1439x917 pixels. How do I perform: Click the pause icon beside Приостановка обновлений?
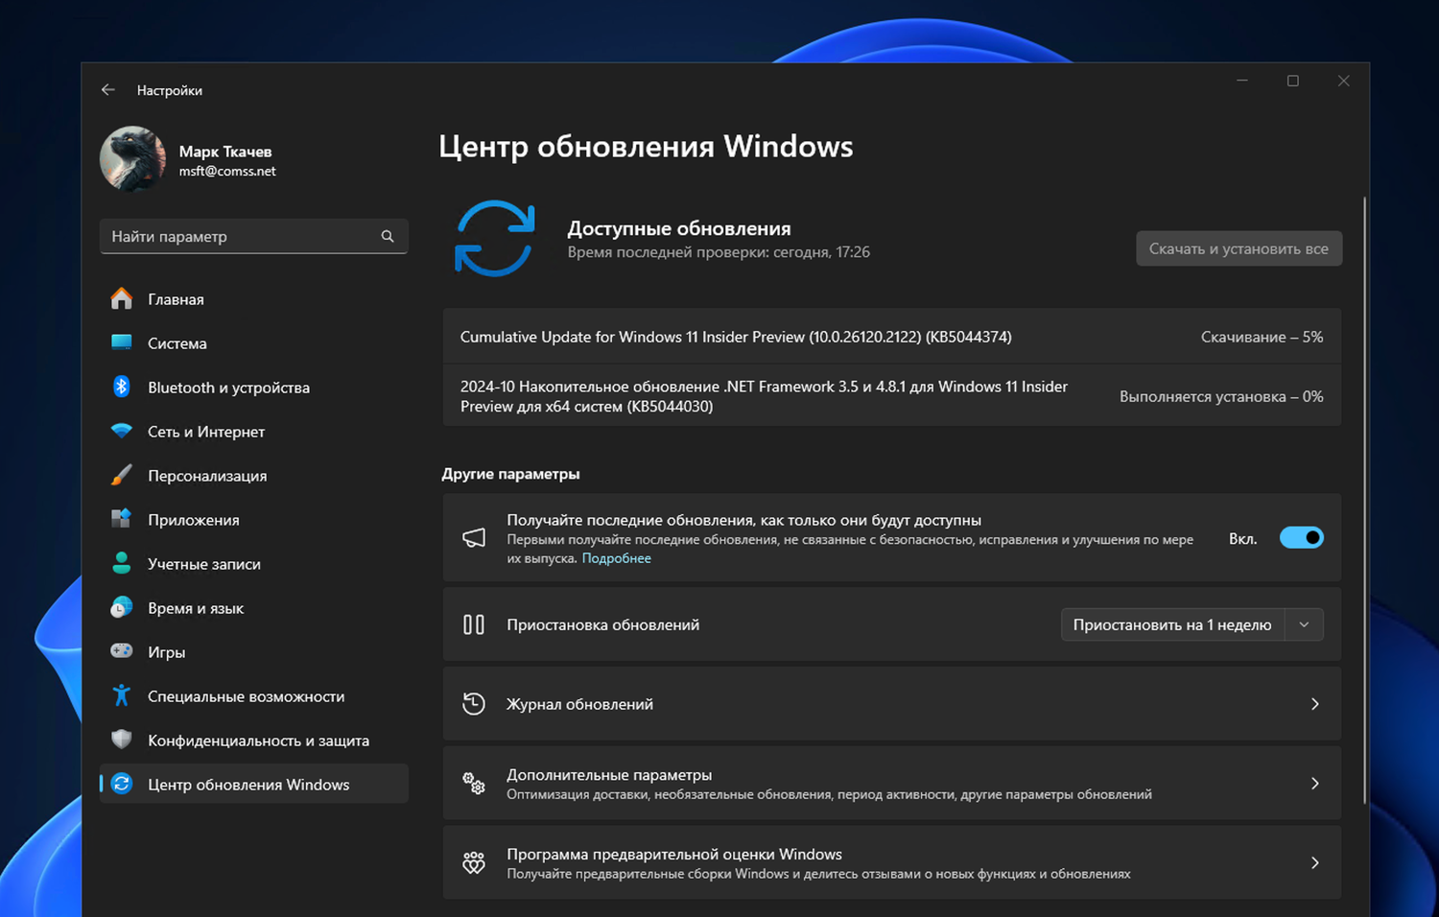[x=474, y=624]
